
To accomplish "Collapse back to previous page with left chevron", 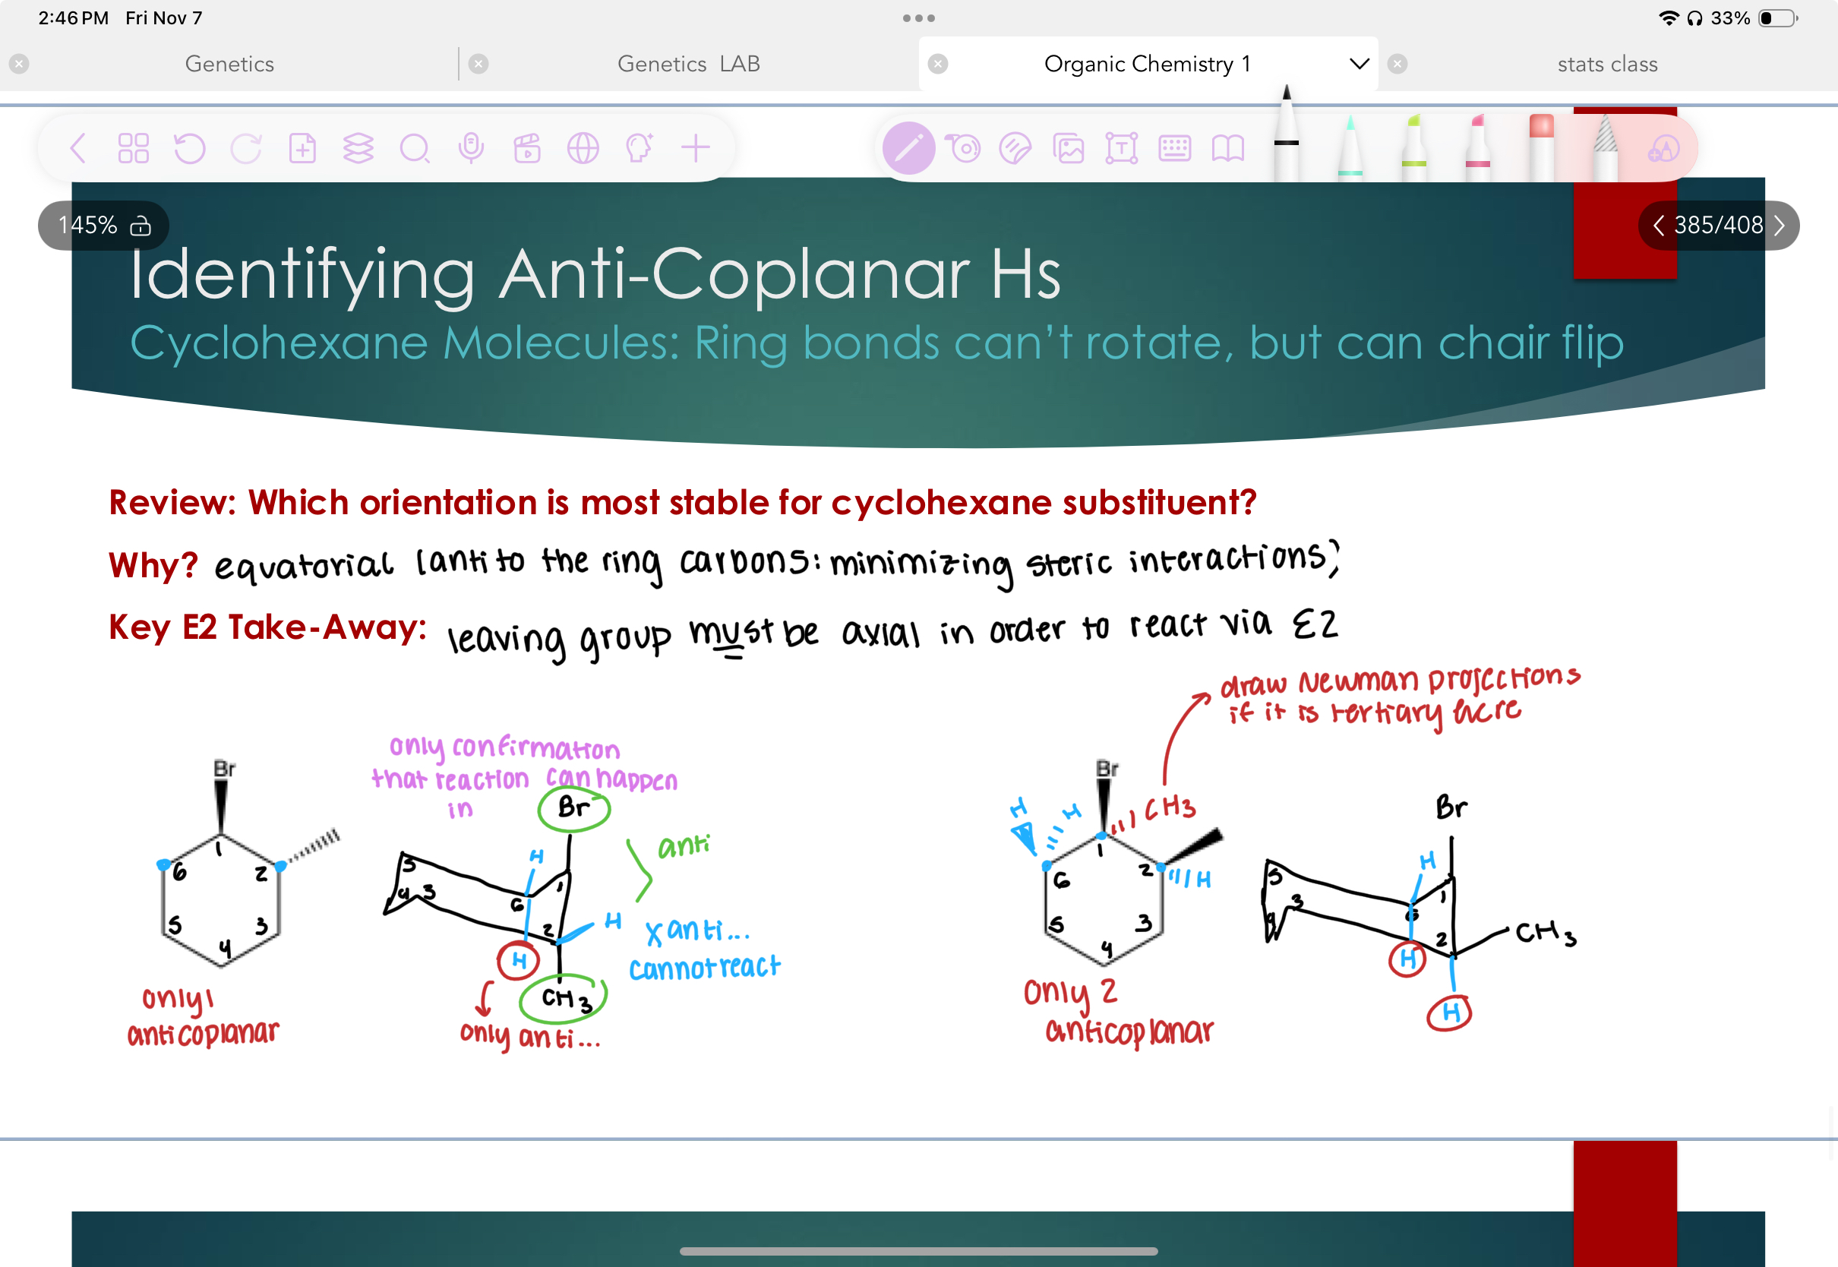I will click(x=1659, y=226).
